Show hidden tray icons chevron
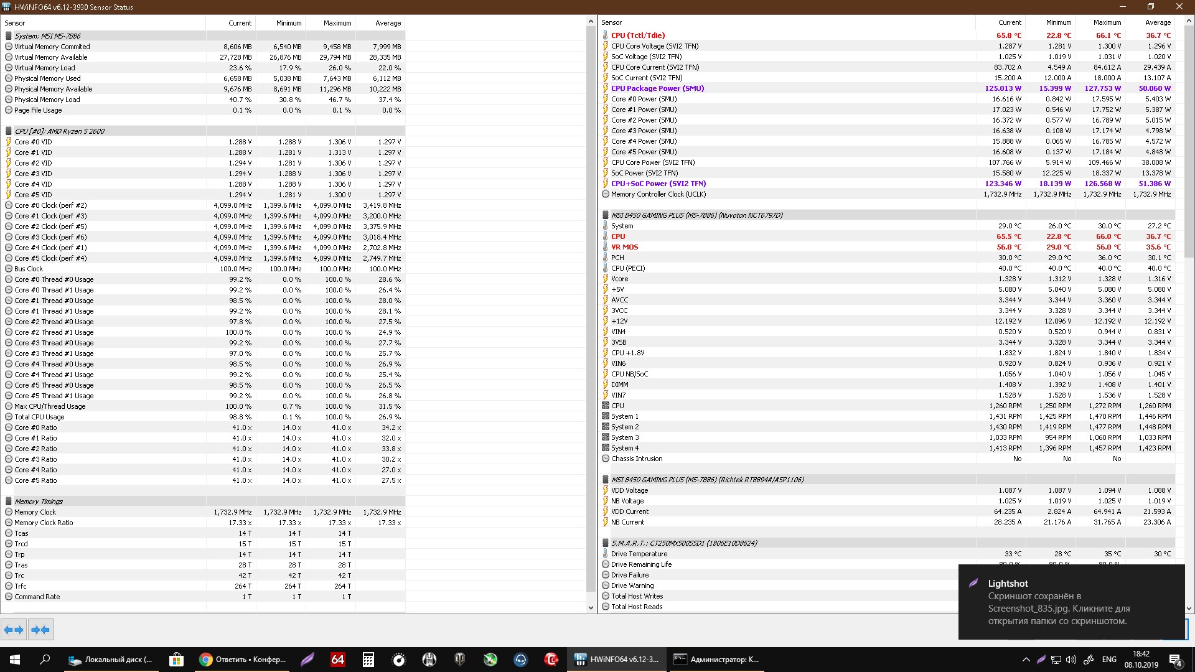This screenshot has height=672, width=1195. 1026,660
